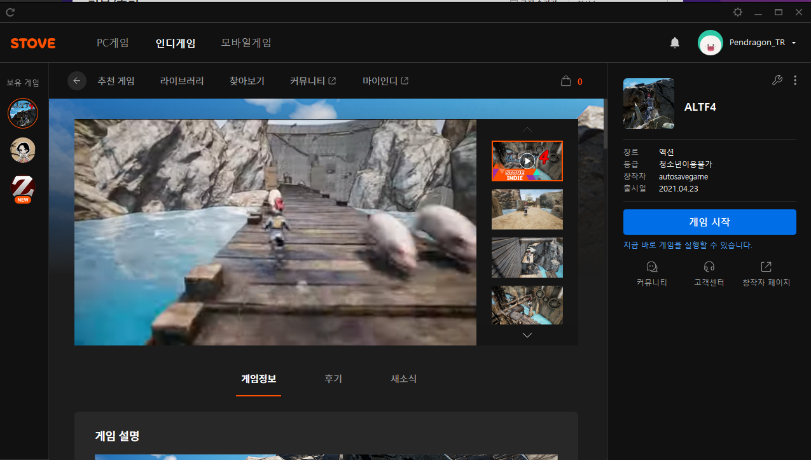Open the shopping cart icon
The height and width of the screenshot is (460, 811).
[565, 81]
